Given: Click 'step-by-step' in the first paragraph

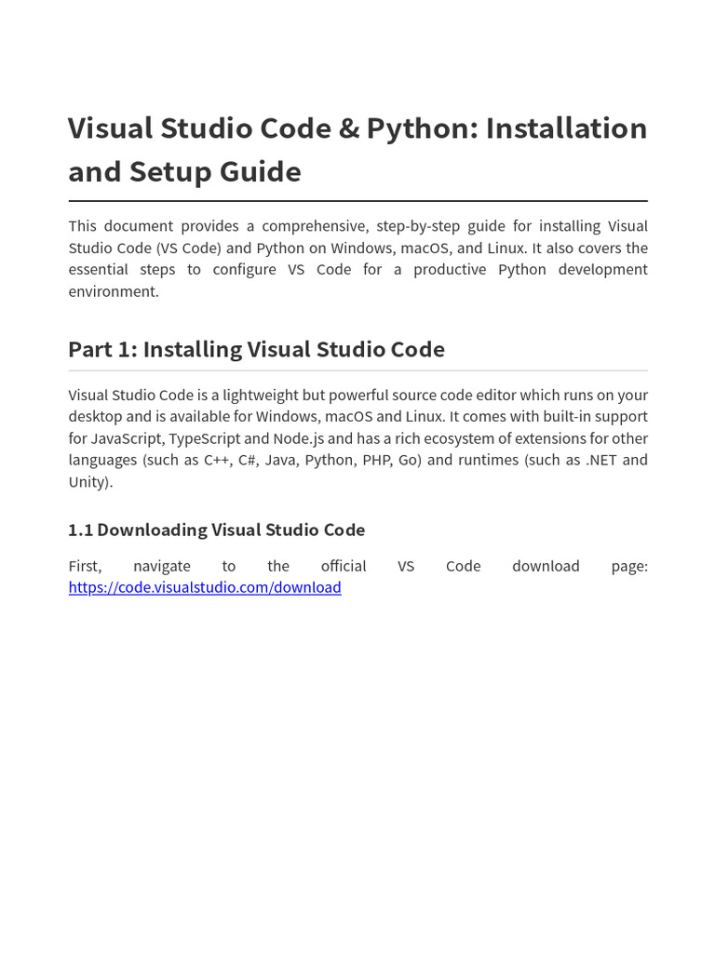Looking at the screenshot, I should coord(418,227).
